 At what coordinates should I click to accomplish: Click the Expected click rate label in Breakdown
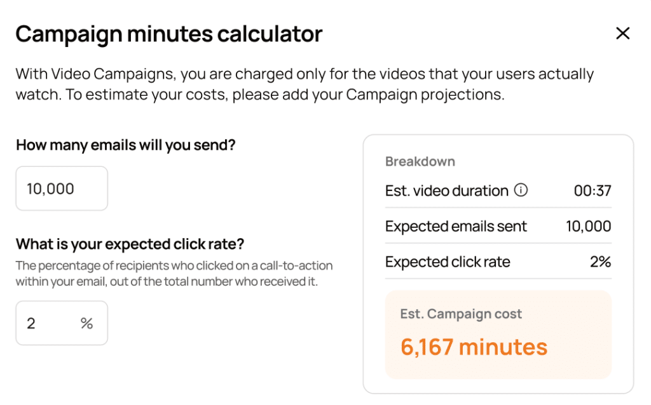448,262
